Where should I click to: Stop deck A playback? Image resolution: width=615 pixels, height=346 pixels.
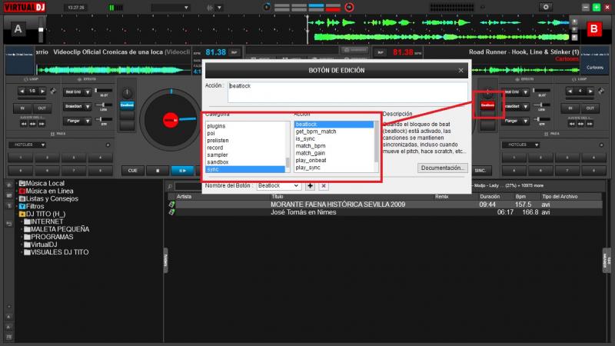coord(158,171)
